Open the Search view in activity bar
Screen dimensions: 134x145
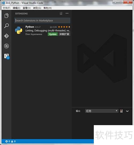(6, 26)
